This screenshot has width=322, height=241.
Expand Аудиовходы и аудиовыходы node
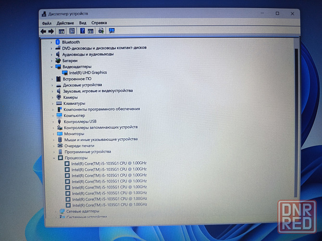click(x=51, y=55)
